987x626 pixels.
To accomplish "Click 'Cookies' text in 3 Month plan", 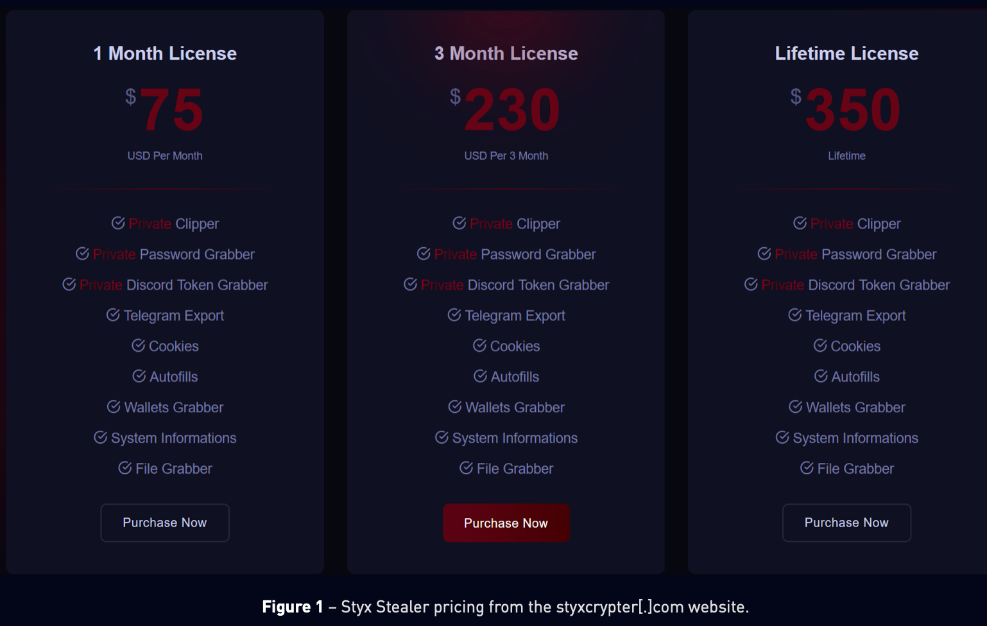I will [515, 346].
